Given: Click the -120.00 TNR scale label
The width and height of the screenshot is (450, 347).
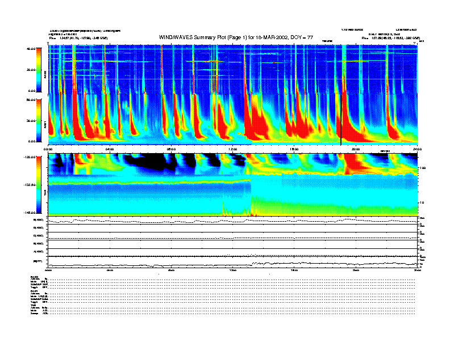Looking at the screenshot, I should pos(30,157).
